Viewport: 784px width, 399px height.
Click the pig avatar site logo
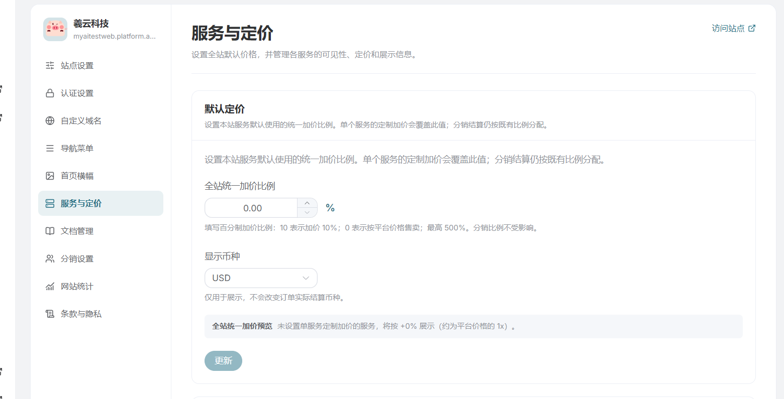(55, 29)
